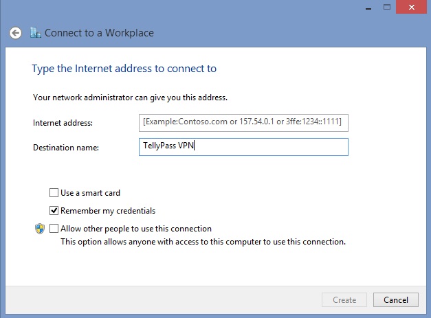
Task: Click the Connect to a Workplace wizard icon
Action: tap(36, 33)
